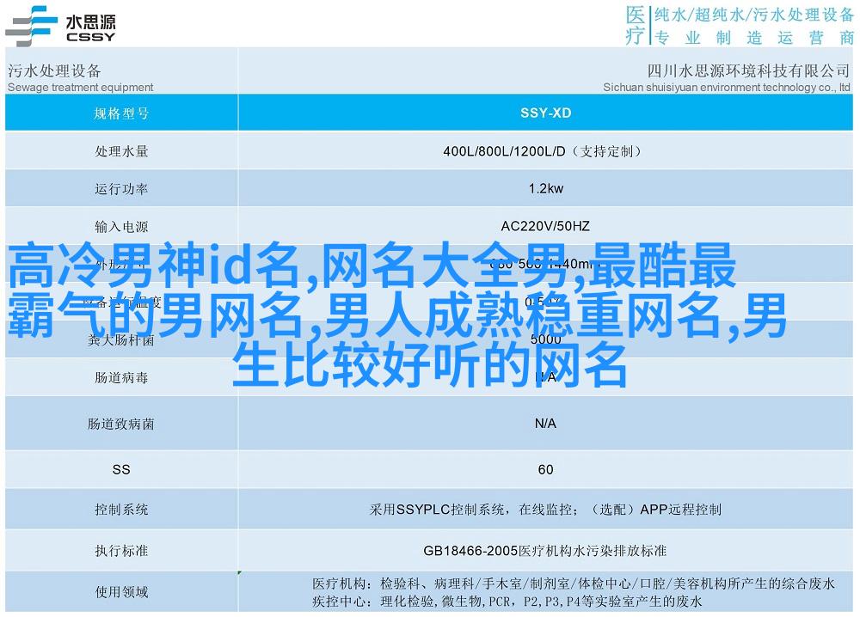The image size is (860, 617).
Task: Click the 专业制造运营商 tagline
Action: pos(753,38)
